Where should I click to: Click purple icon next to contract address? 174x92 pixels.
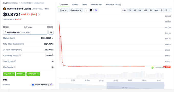click(51, 84)
